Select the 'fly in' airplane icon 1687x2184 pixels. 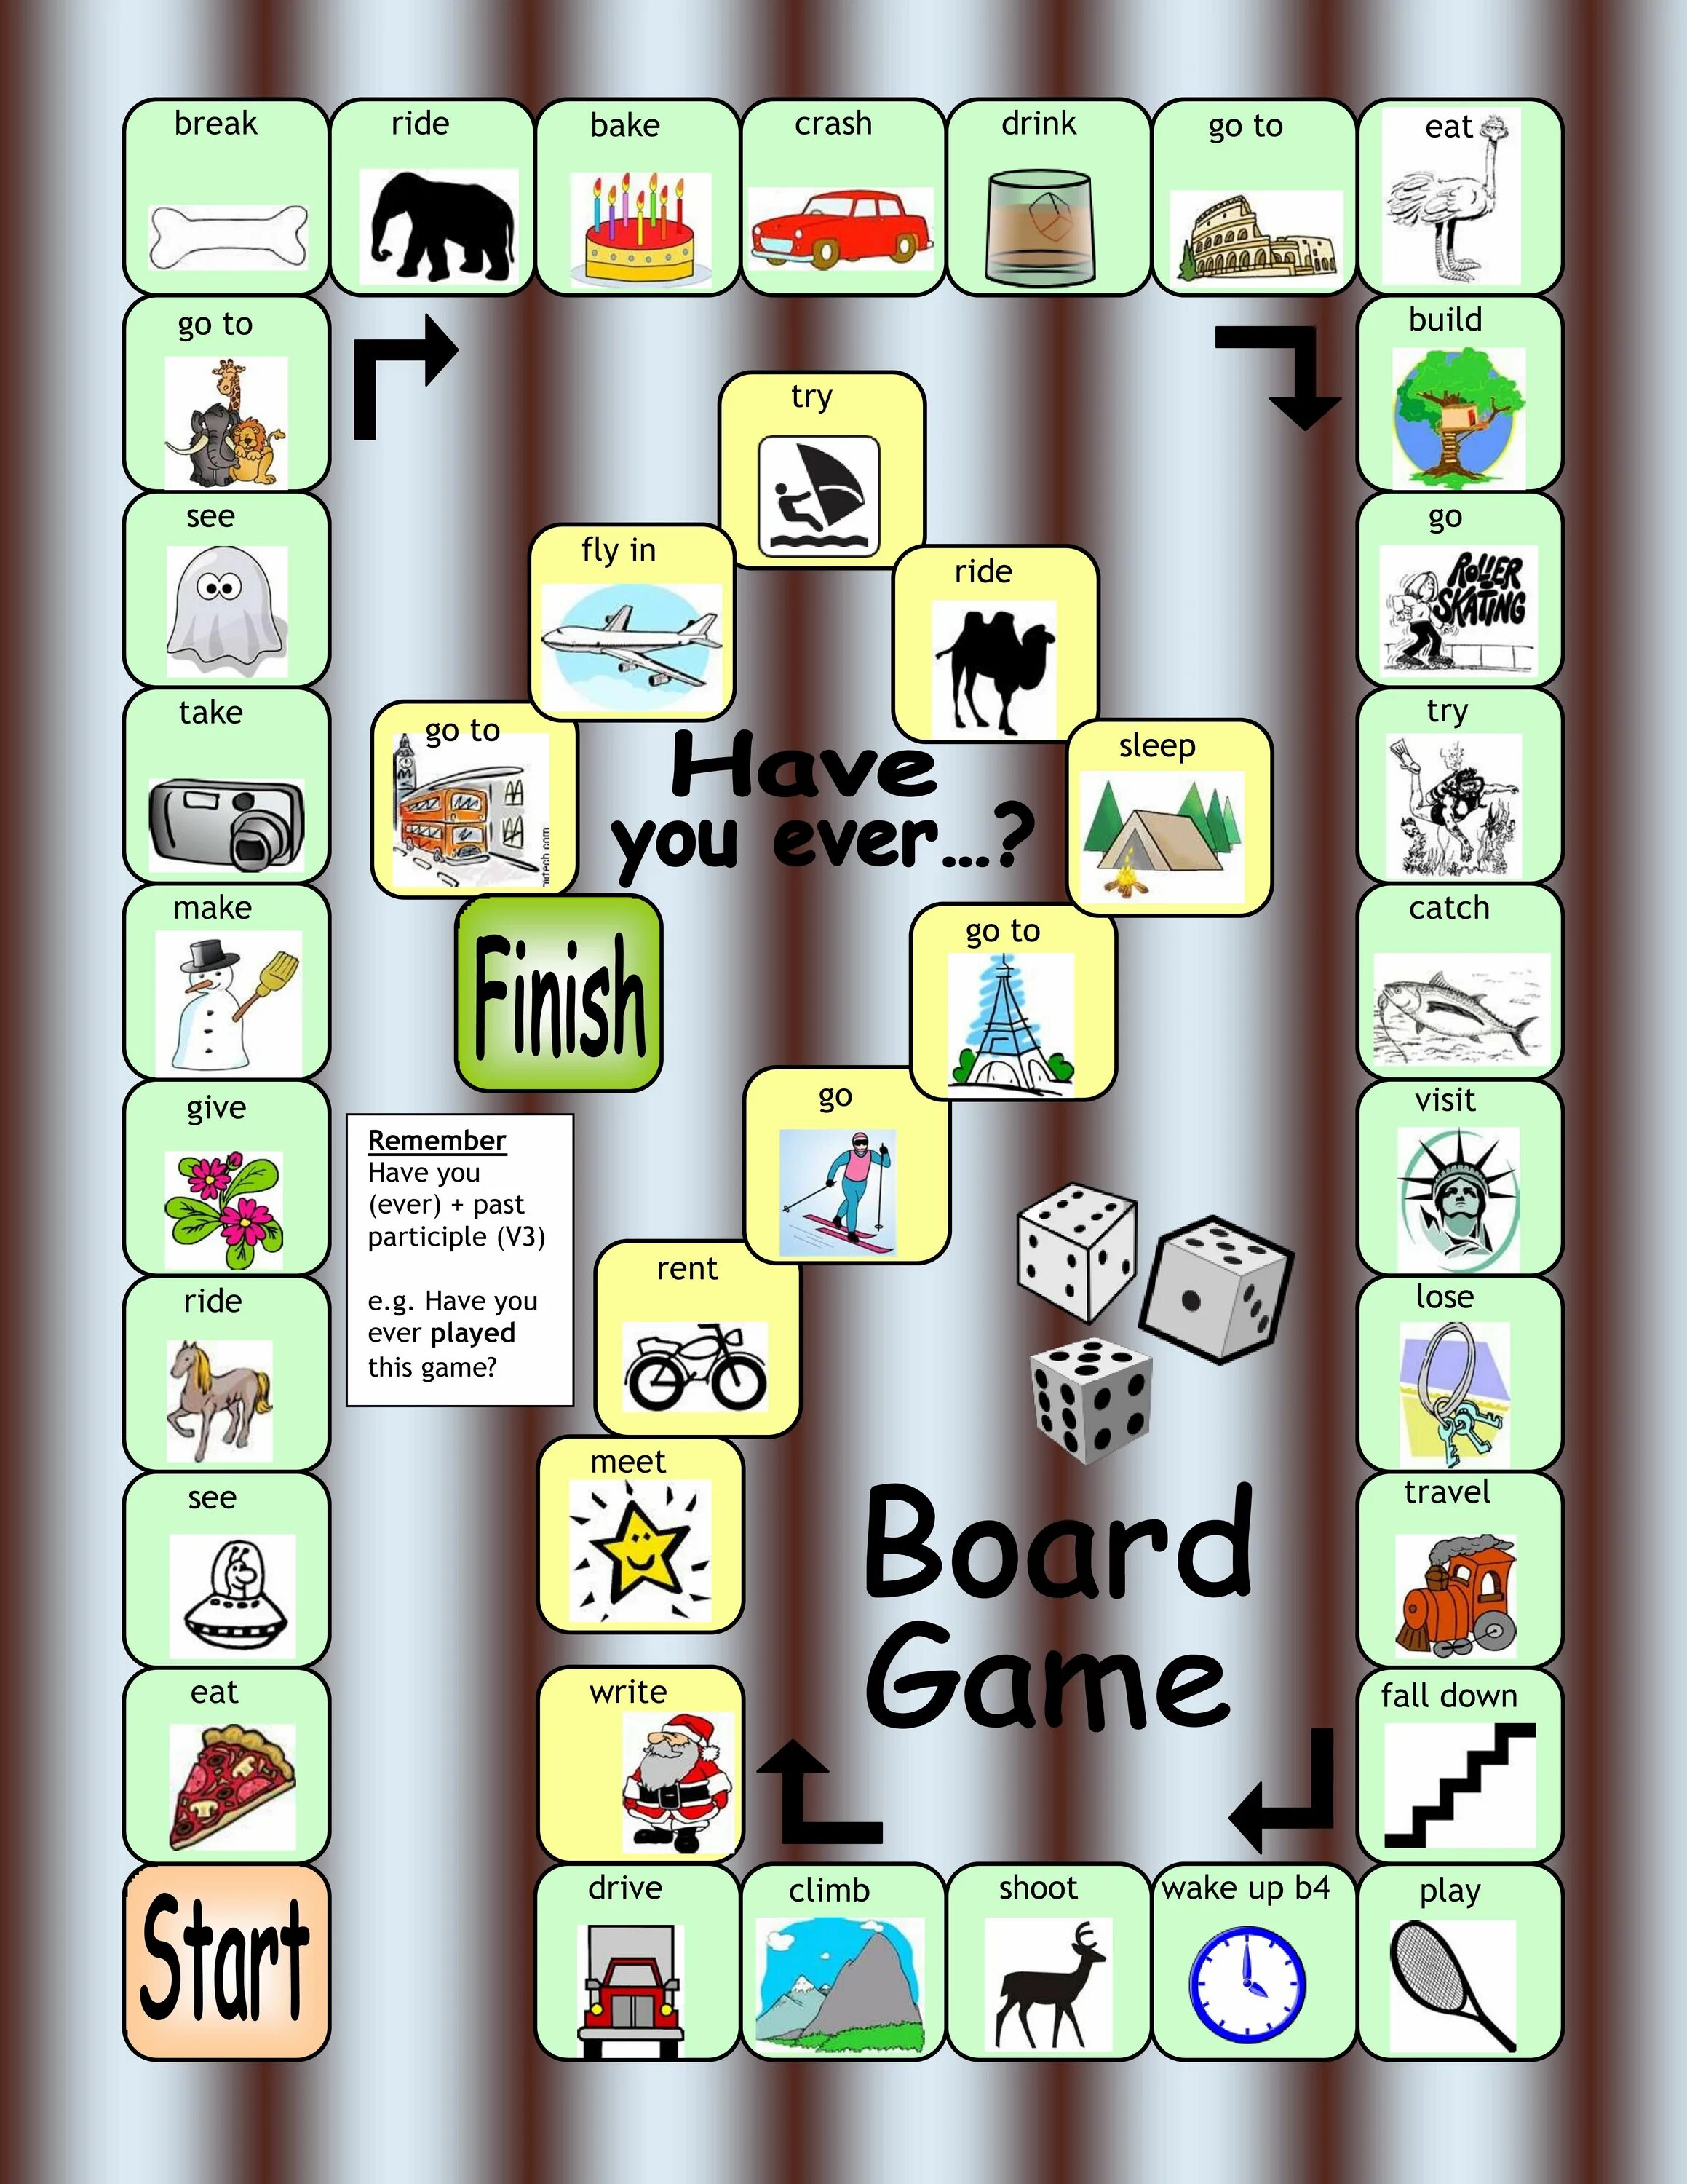coord(622,647)
